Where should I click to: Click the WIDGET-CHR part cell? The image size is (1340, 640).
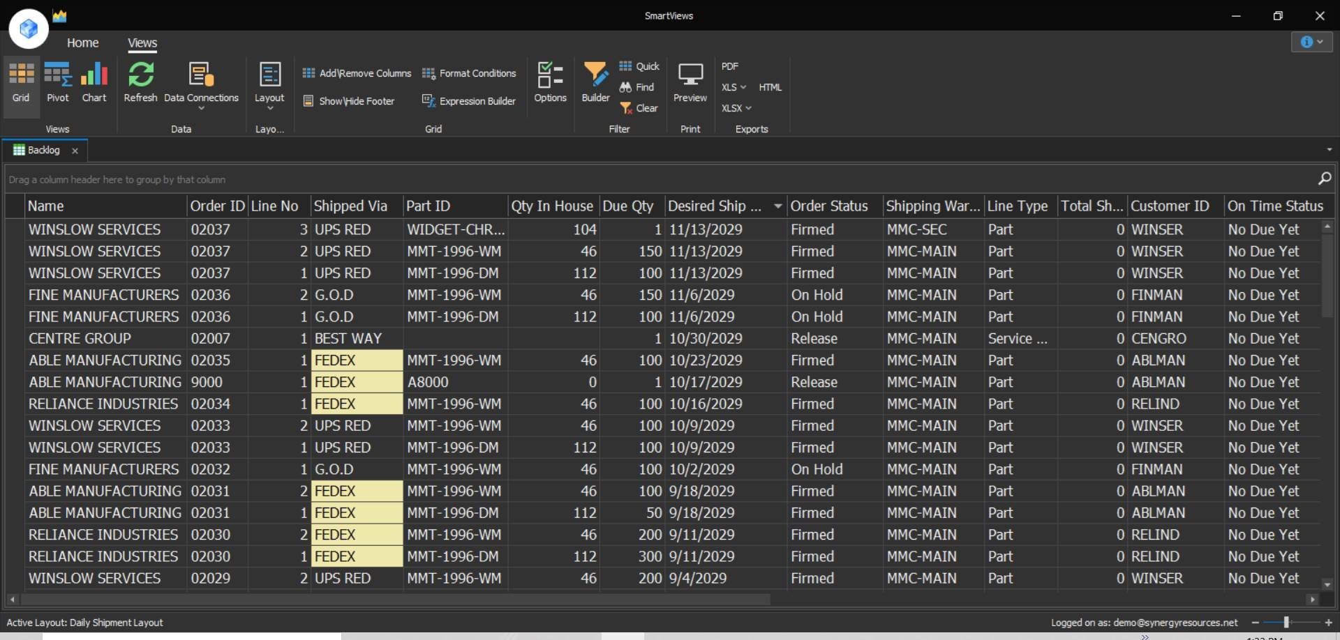pyautogui.click(x=455, y=229)
